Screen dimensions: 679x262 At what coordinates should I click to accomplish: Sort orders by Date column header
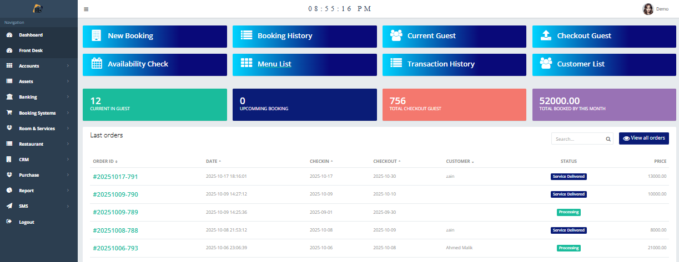[213, 161]
